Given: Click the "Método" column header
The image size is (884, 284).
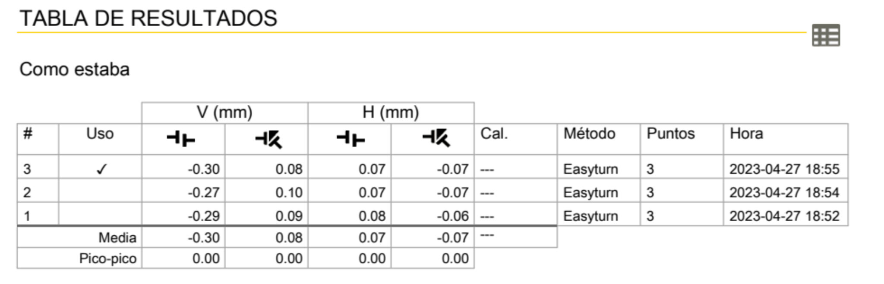Looking at the screenshot, I should [x=589, y=134].
